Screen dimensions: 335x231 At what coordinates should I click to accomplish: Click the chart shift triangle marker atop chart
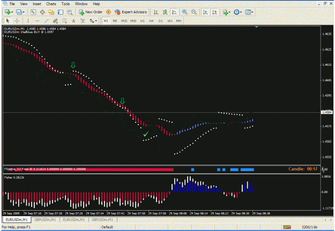coord(256,27)
